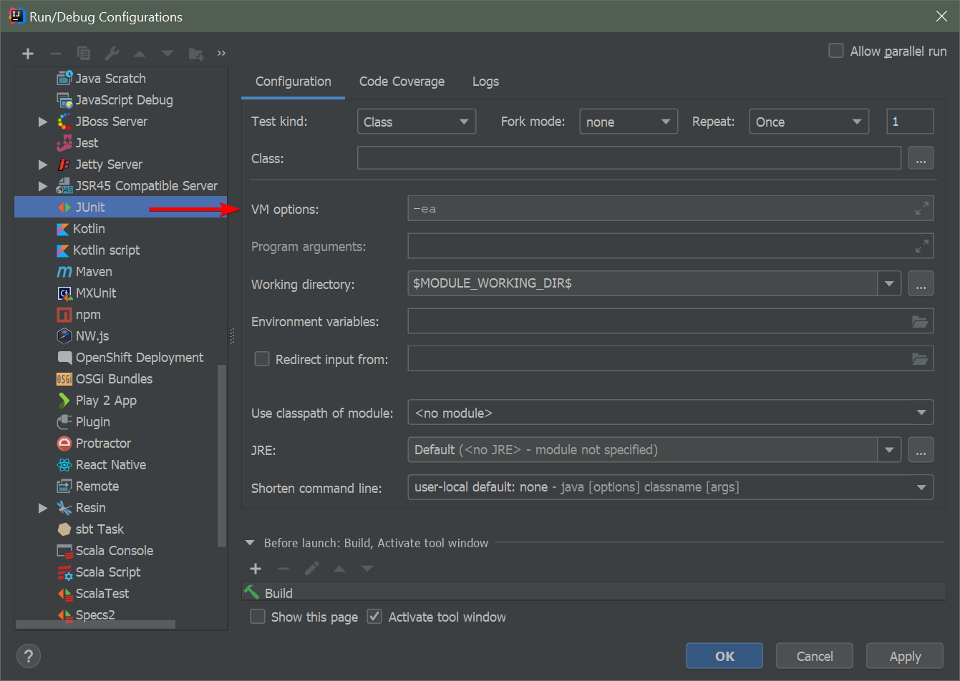Click the Play 2 App icon
Image resolution: width=960 pixels, height=681 pixels.
pyautogui.click(x=64, y=401)
